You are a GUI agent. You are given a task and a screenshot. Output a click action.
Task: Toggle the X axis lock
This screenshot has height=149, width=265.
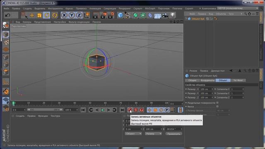(x=64, y=15)
